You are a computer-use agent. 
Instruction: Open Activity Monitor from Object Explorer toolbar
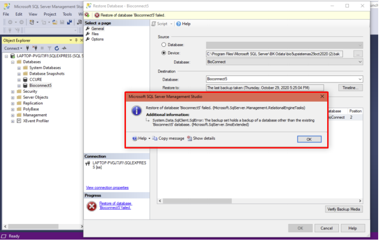[64, 48]
